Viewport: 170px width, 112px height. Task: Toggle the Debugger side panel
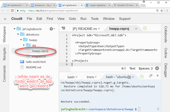point(166,70)
